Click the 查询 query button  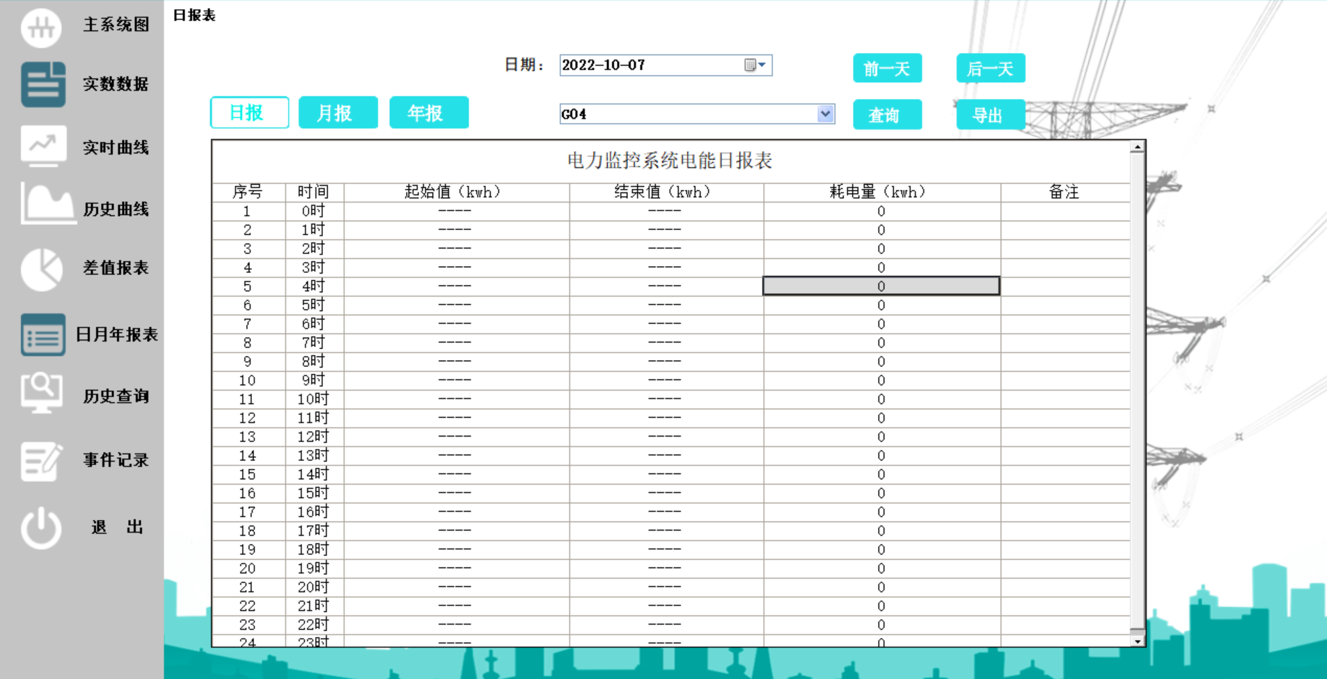coord(887,114)
